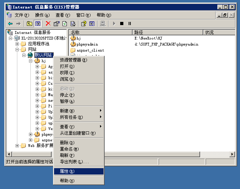Click the action pane toggle icon
This screenshot has height=189, width=240.
(92, 24)
